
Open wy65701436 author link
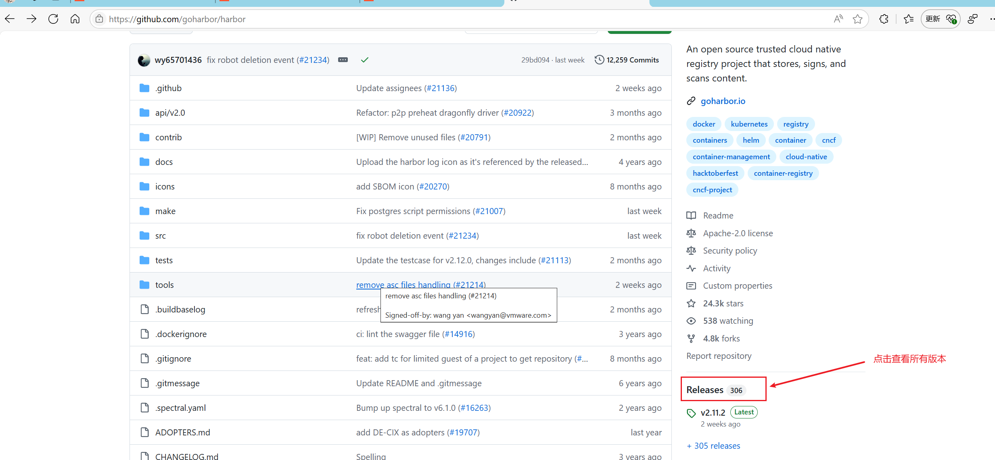pos(178,60)
